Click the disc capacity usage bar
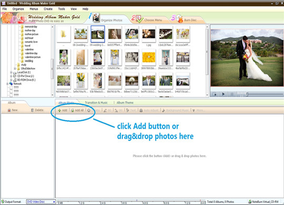 coord(131,202)
